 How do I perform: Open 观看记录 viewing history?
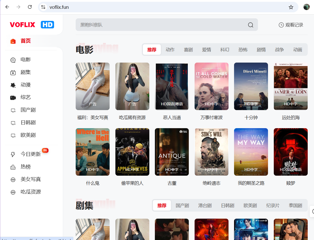[291, 25]
